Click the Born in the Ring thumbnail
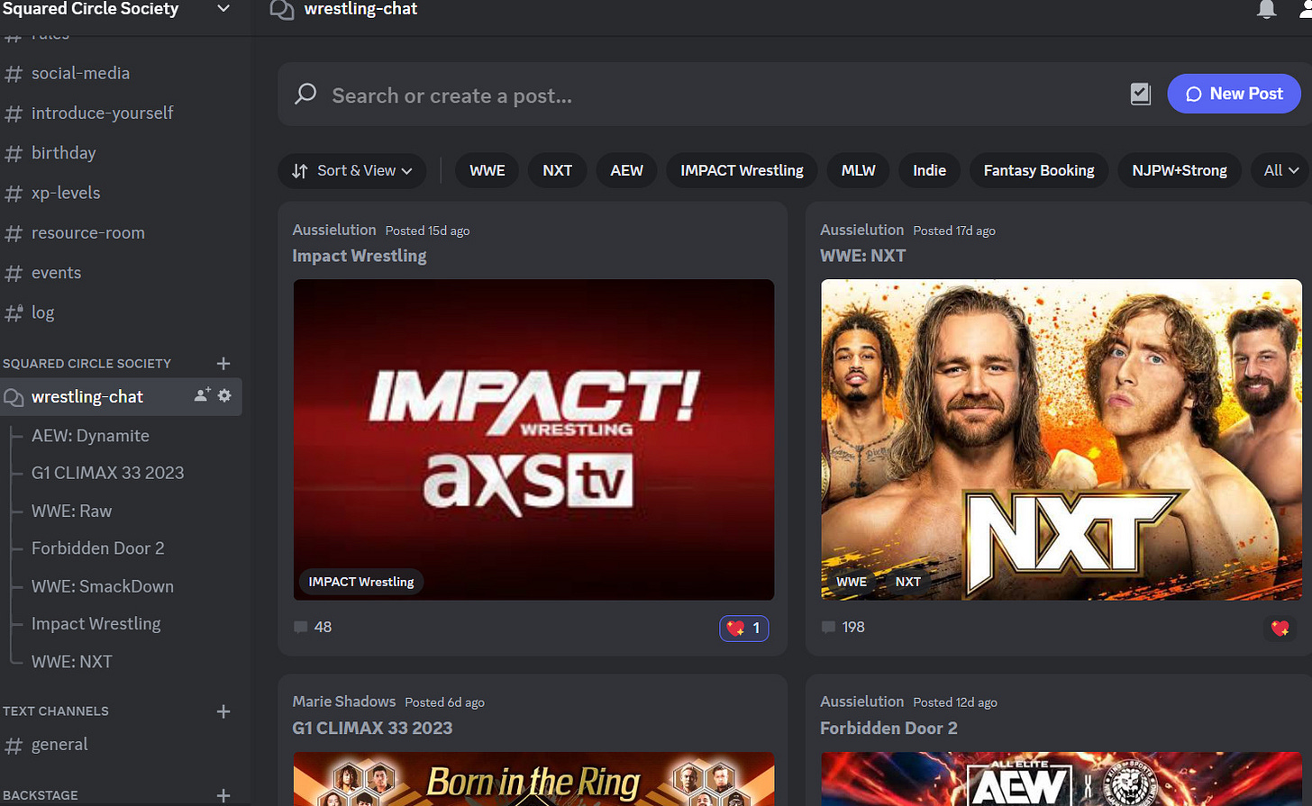 pos(533,779)
